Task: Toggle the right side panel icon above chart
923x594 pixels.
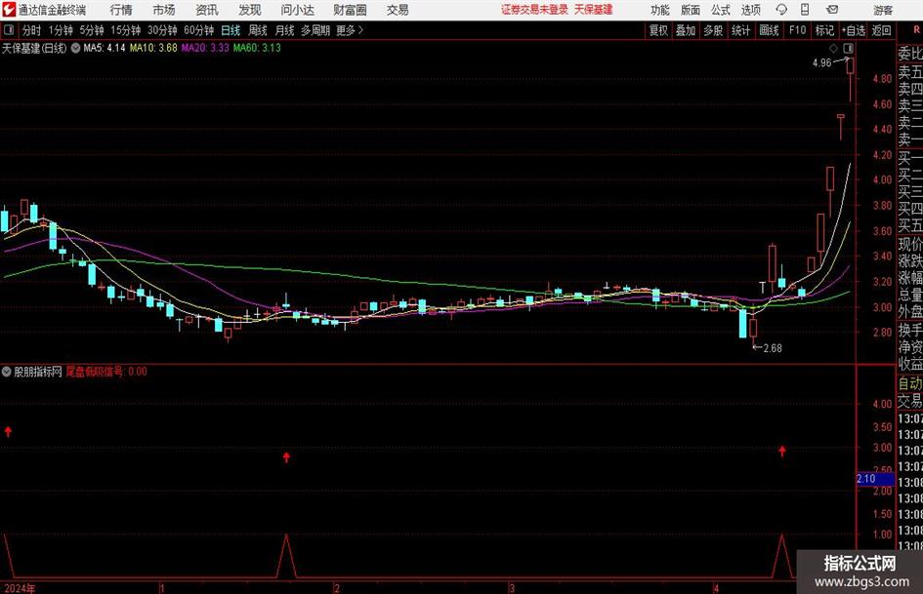Action: [x=848, y=48]
